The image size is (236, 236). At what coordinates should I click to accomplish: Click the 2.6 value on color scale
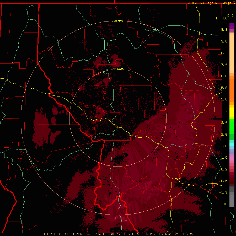224,135
